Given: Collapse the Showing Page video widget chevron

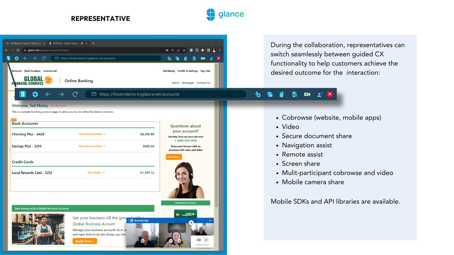Looking at the screenshot, I should (210, 220).
